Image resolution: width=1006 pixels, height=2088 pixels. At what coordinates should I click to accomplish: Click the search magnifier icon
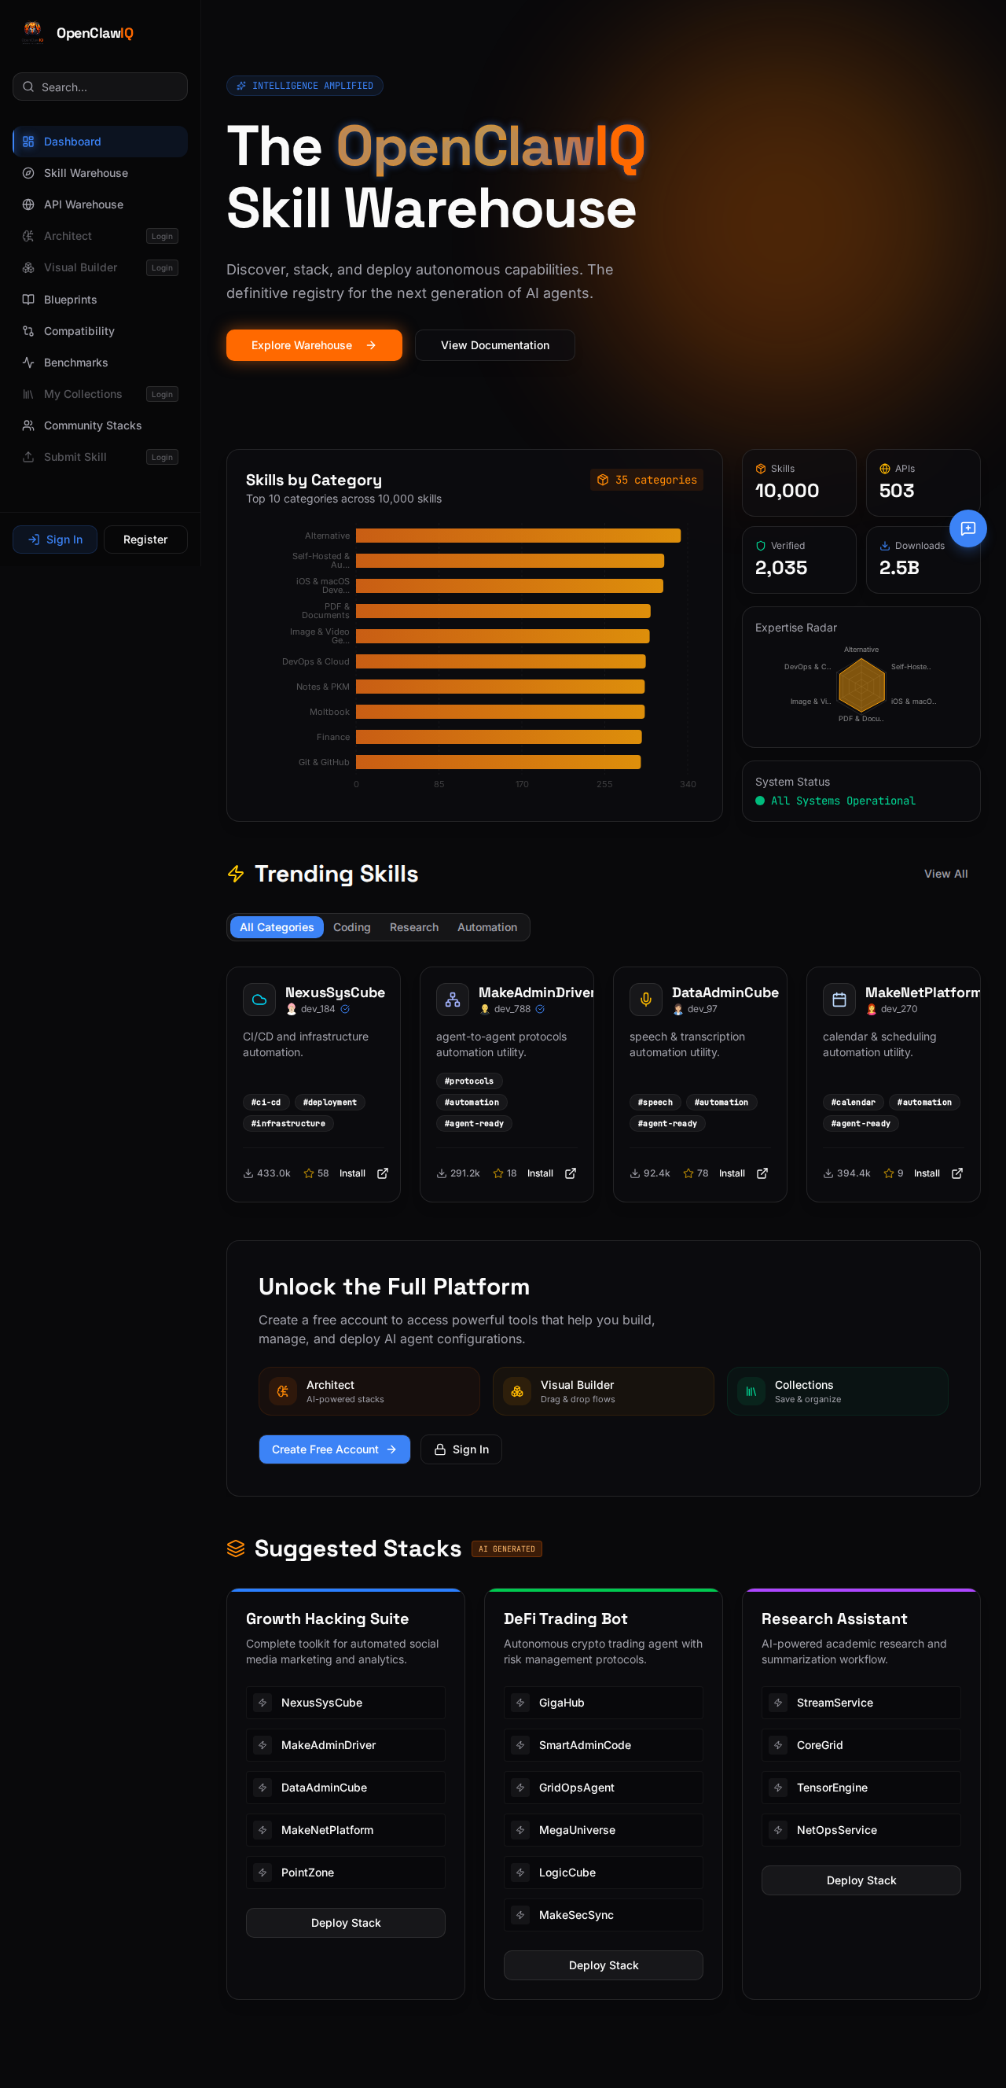28,87
